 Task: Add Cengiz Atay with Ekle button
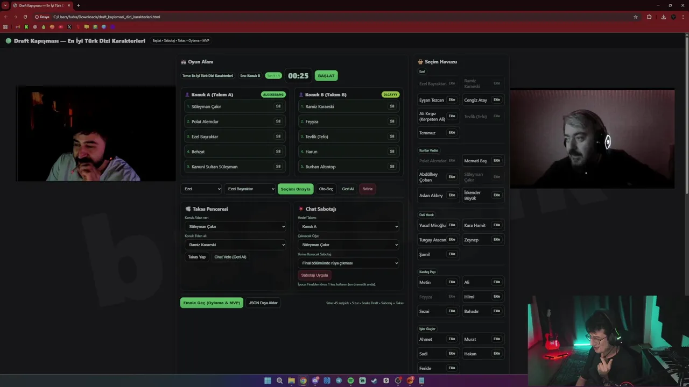497,100
